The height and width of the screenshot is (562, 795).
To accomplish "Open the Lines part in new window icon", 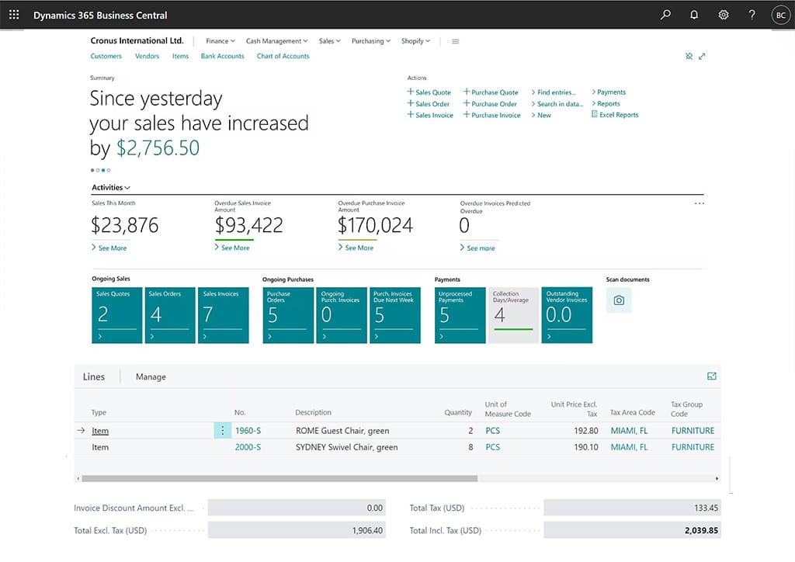I will (711, 376).
